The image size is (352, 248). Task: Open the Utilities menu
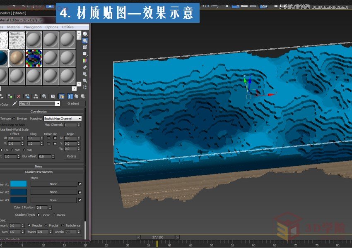(68, 26)
